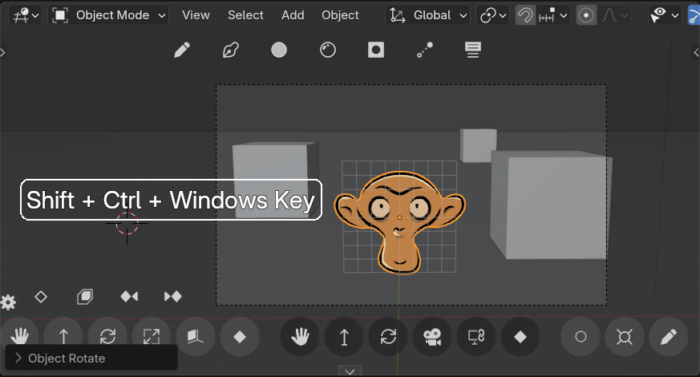Image resolution: width=700 pixels, height=377 pixels.
Task: Click the outlined sphere icon
Action: (x=328, y=50)
